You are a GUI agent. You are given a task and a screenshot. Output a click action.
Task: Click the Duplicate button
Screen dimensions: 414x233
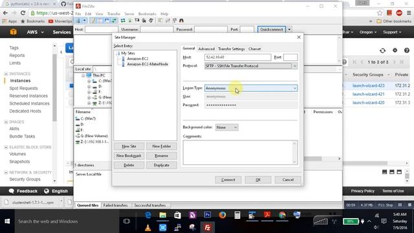[161, 165]
